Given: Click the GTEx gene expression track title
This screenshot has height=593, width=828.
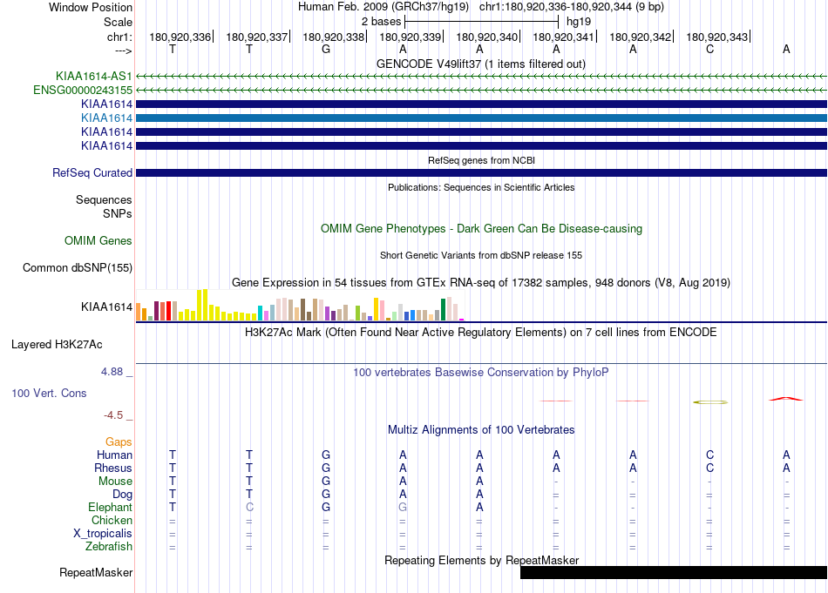Looking at the screenshot, I should pos(481,283).
